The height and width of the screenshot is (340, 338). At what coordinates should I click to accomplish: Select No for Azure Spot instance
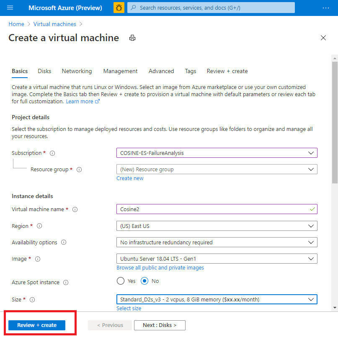click(x=144, y=281)
